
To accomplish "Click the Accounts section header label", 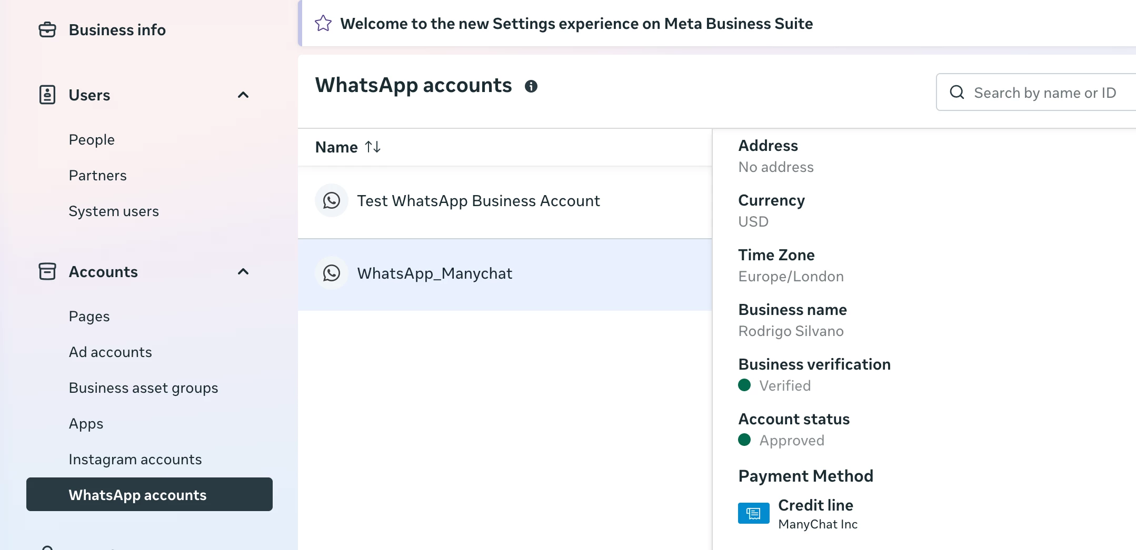I will coord(104,272).
